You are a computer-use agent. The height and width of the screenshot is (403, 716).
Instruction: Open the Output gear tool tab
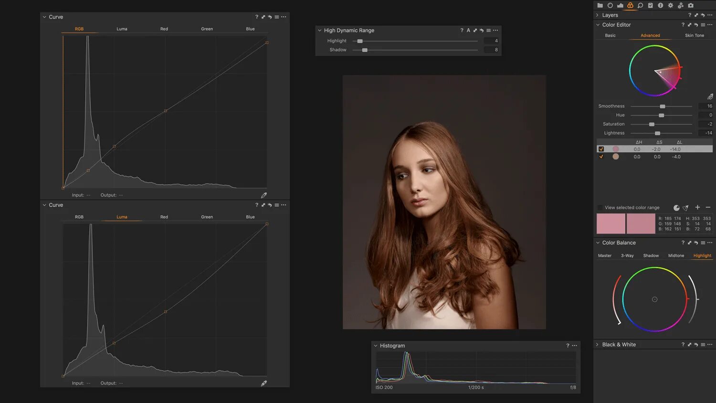[x=671, y=5]
